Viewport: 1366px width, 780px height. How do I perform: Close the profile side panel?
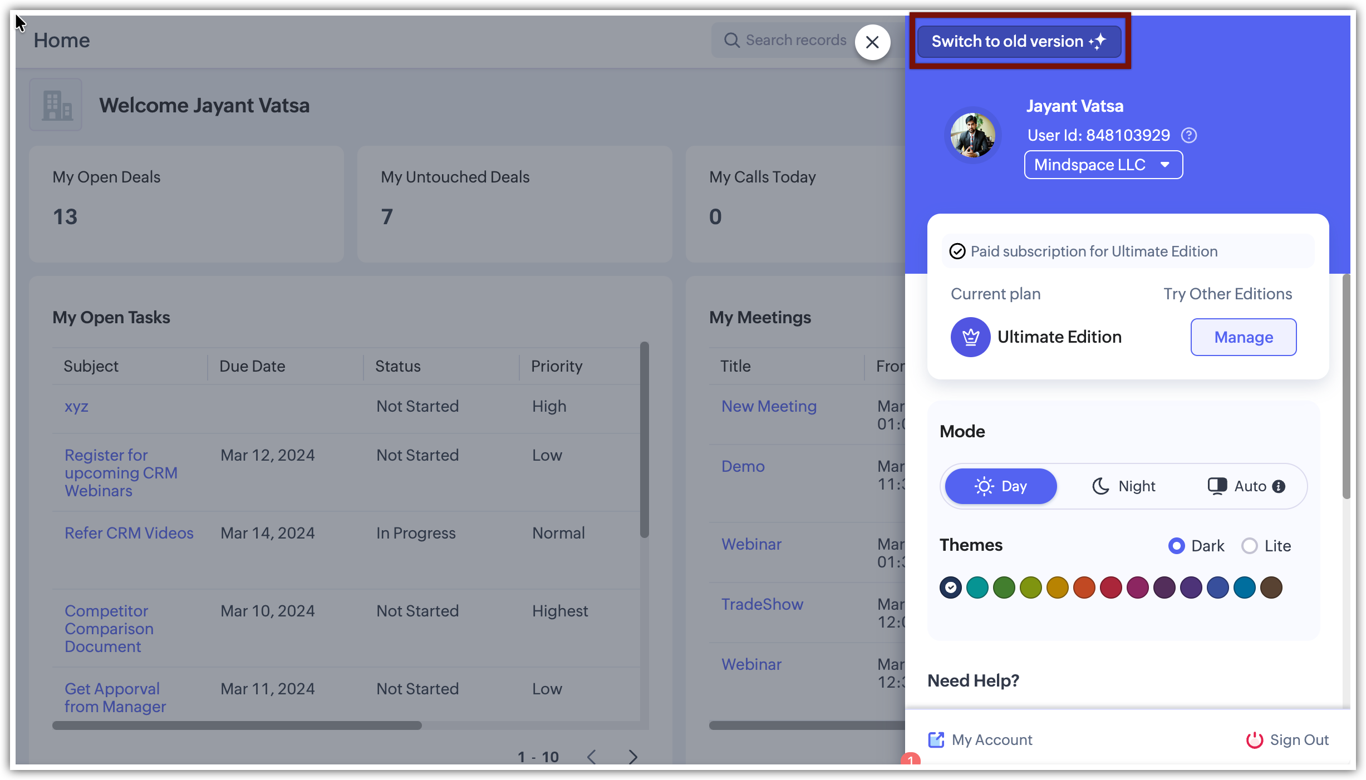coord(872,42)
